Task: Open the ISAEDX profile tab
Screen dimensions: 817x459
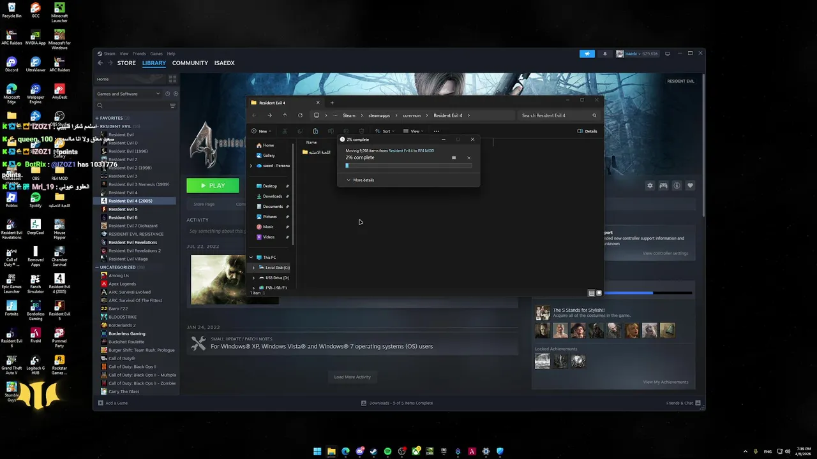Action: pyautogui.click(x=225, y=63)
